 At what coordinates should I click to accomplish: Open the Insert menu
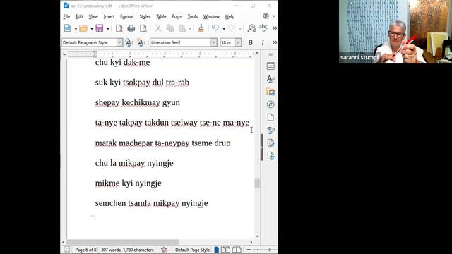point(109,16)
